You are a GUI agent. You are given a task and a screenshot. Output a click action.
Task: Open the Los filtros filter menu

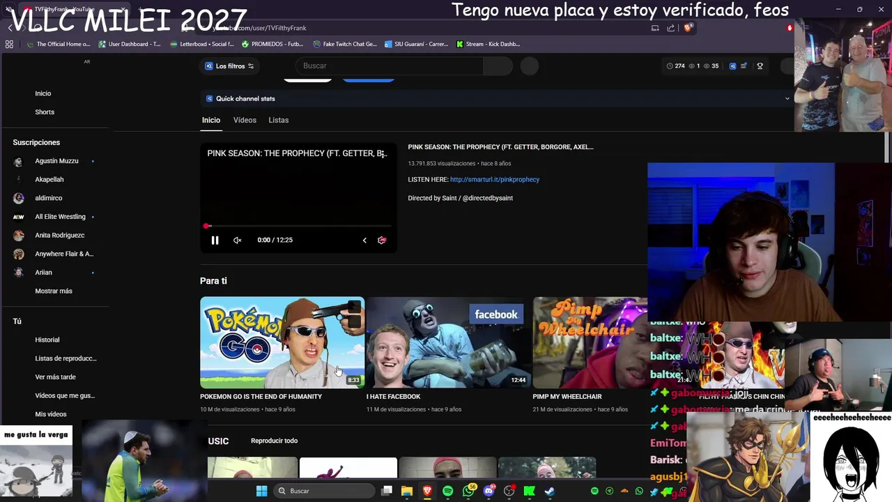click(x=229, y=66)
